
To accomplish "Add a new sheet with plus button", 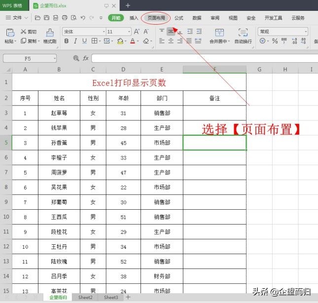I will tap(128, 297).
